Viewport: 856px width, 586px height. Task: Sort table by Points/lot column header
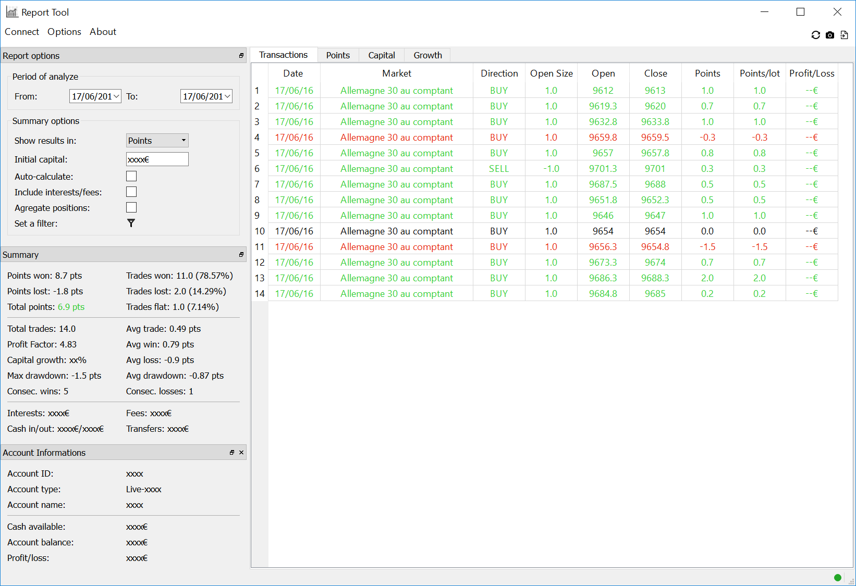759,73
